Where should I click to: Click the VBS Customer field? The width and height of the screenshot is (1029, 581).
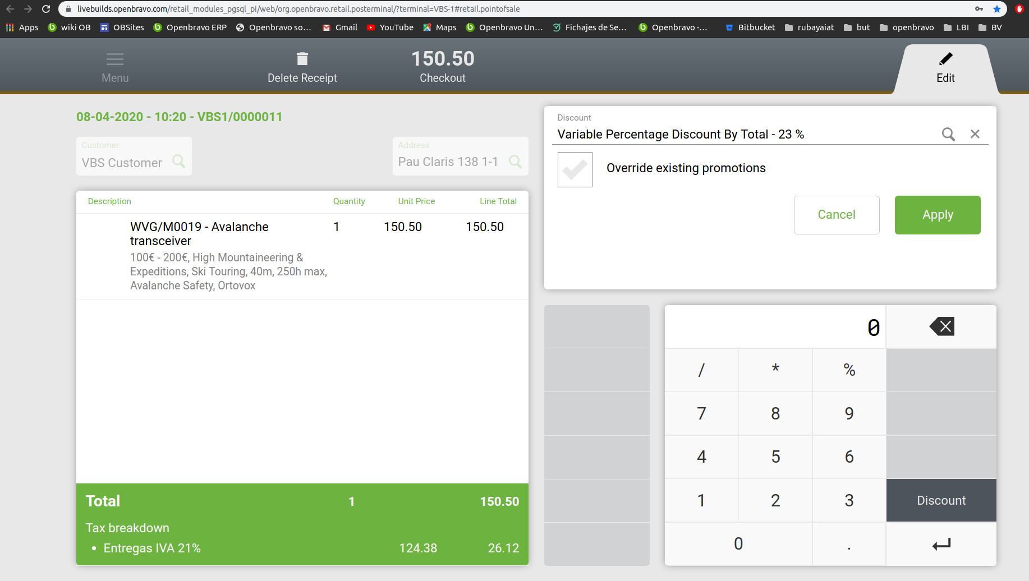point(134,156)
